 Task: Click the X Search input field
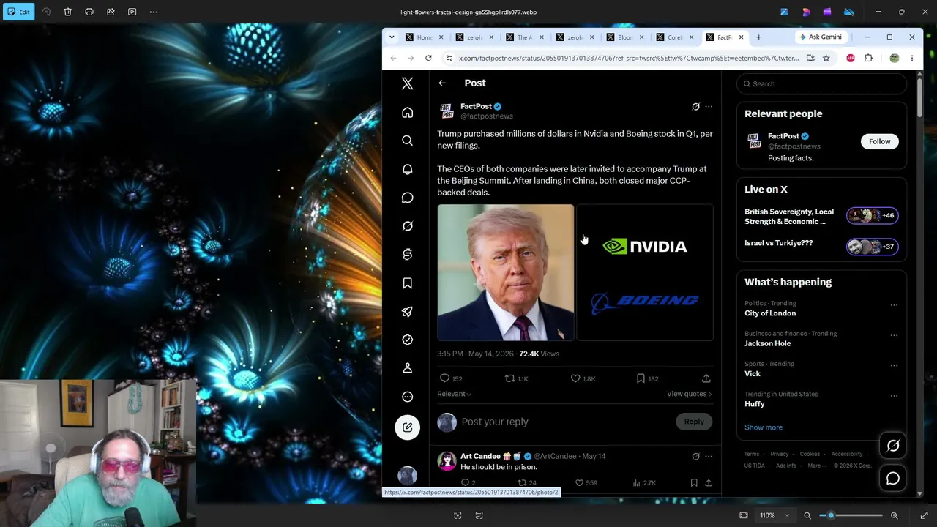[x=821, y=83]
